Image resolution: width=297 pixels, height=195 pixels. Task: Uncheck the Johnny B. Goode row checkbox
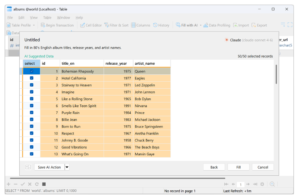tap(32, 140)
